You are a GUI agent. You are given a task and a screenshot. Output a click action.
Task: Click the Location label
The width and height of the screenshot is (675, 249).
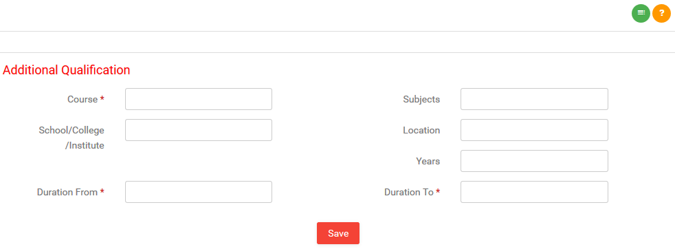click(421, 131)
